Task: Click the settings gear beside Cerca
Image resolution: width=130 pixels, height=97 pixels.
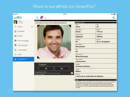Action: point(32,27)
